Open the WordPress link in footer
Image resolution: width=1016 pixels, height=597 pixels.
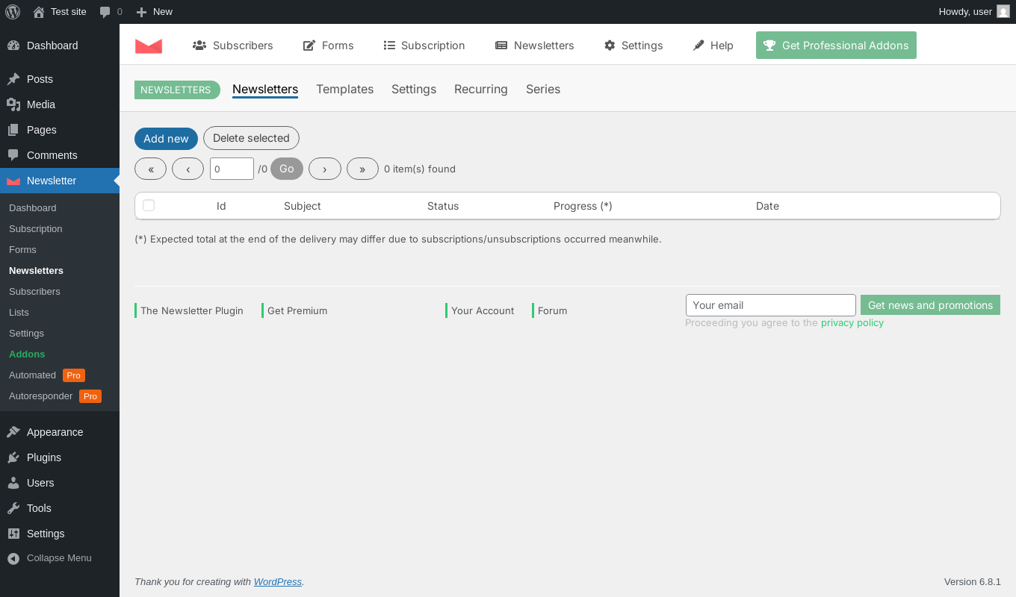pyautogui.click(x=278, y=582)
